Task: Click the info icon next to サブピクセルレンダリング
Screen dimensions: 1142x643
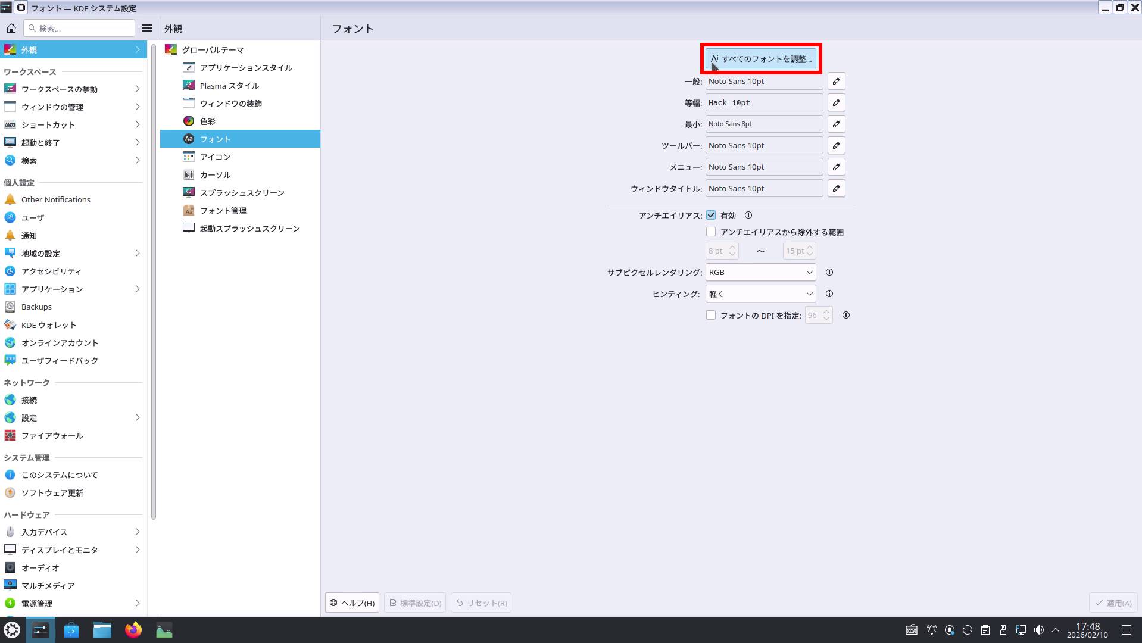Action: (x=829, y=272)
